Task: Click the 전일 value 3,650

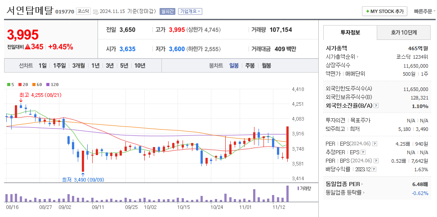Action: coord(127,30)
